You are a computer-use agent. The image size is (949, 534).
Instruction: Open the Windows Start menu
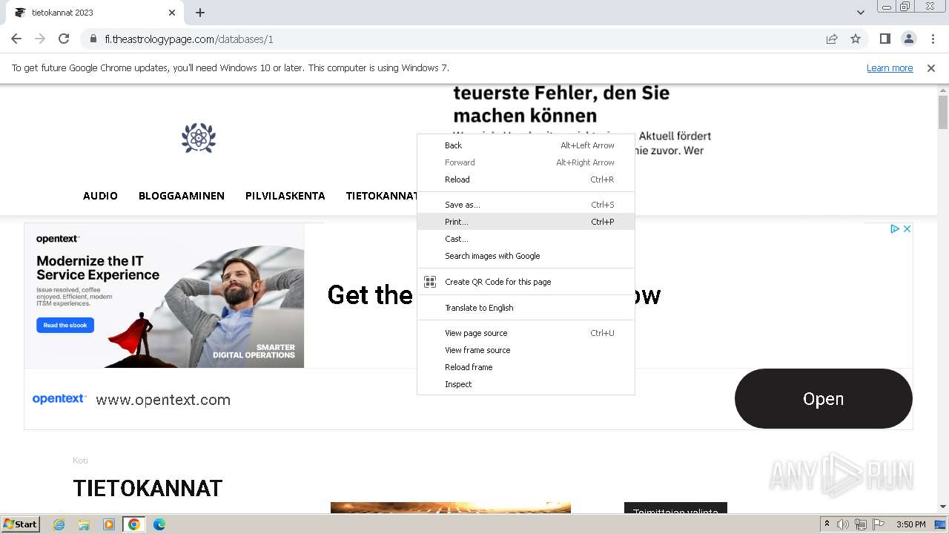[x=20, y=524]
